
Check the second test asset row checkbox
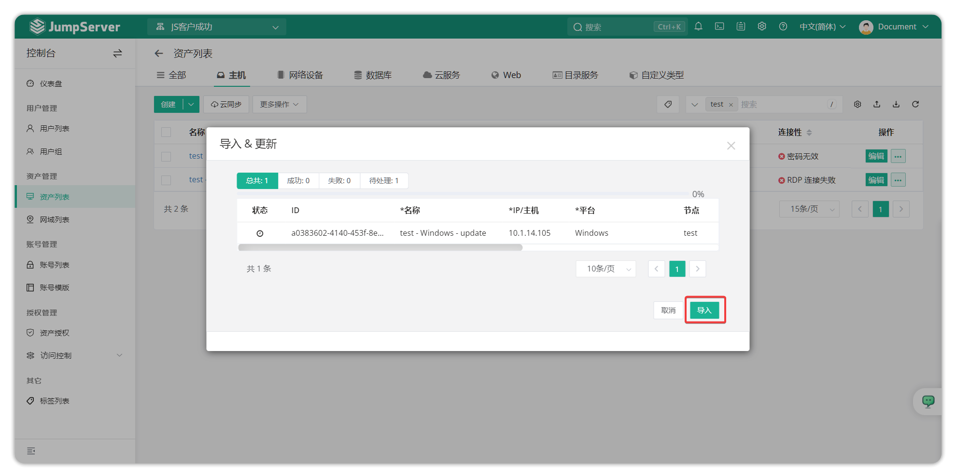pyautogui.click(x=166, y=180)
